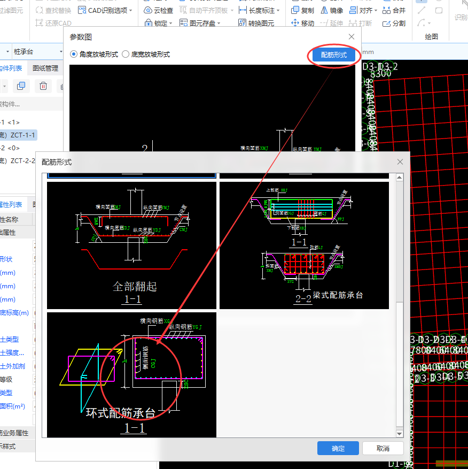
Task: Select the line draw tool in 绘图 group
Action: point(422,11)
